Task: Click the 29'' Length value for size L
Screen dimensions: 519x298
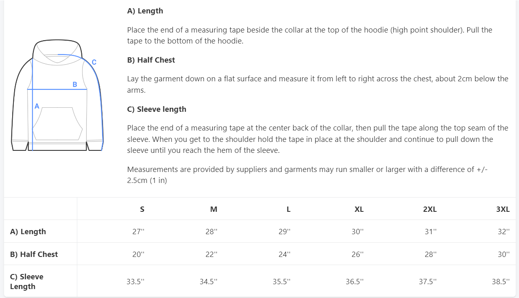Action: [x=286, y=232]
